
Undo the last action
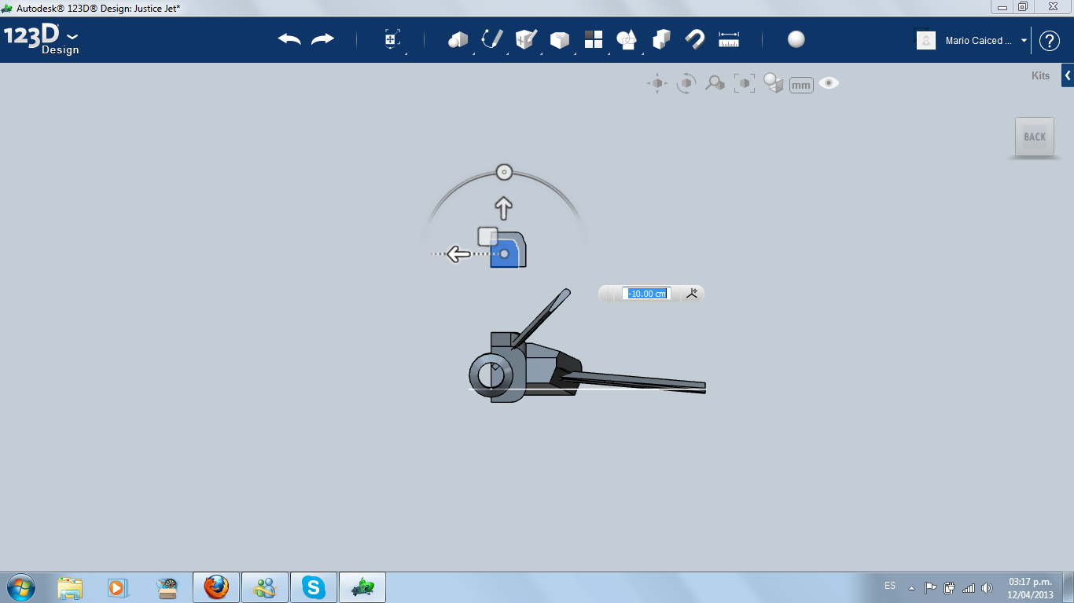[289, 39]
